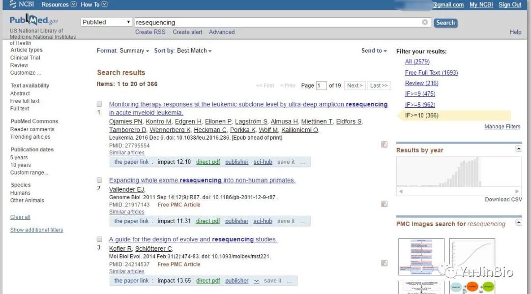Screen dimensions: 531x294
Task: Filter publication dates to 5 years
Action: [x=19, y=157]
